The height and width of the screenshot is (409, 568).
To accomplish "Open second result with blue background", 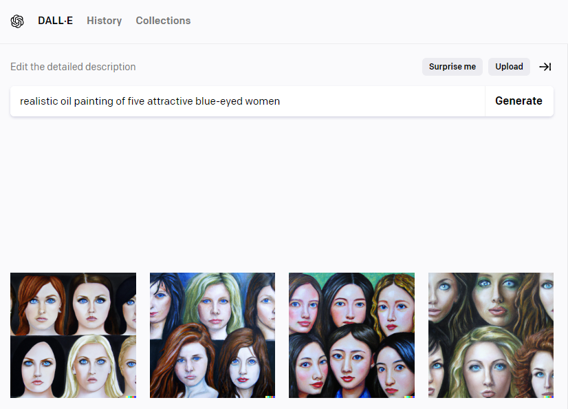I will tap(212, 335).
